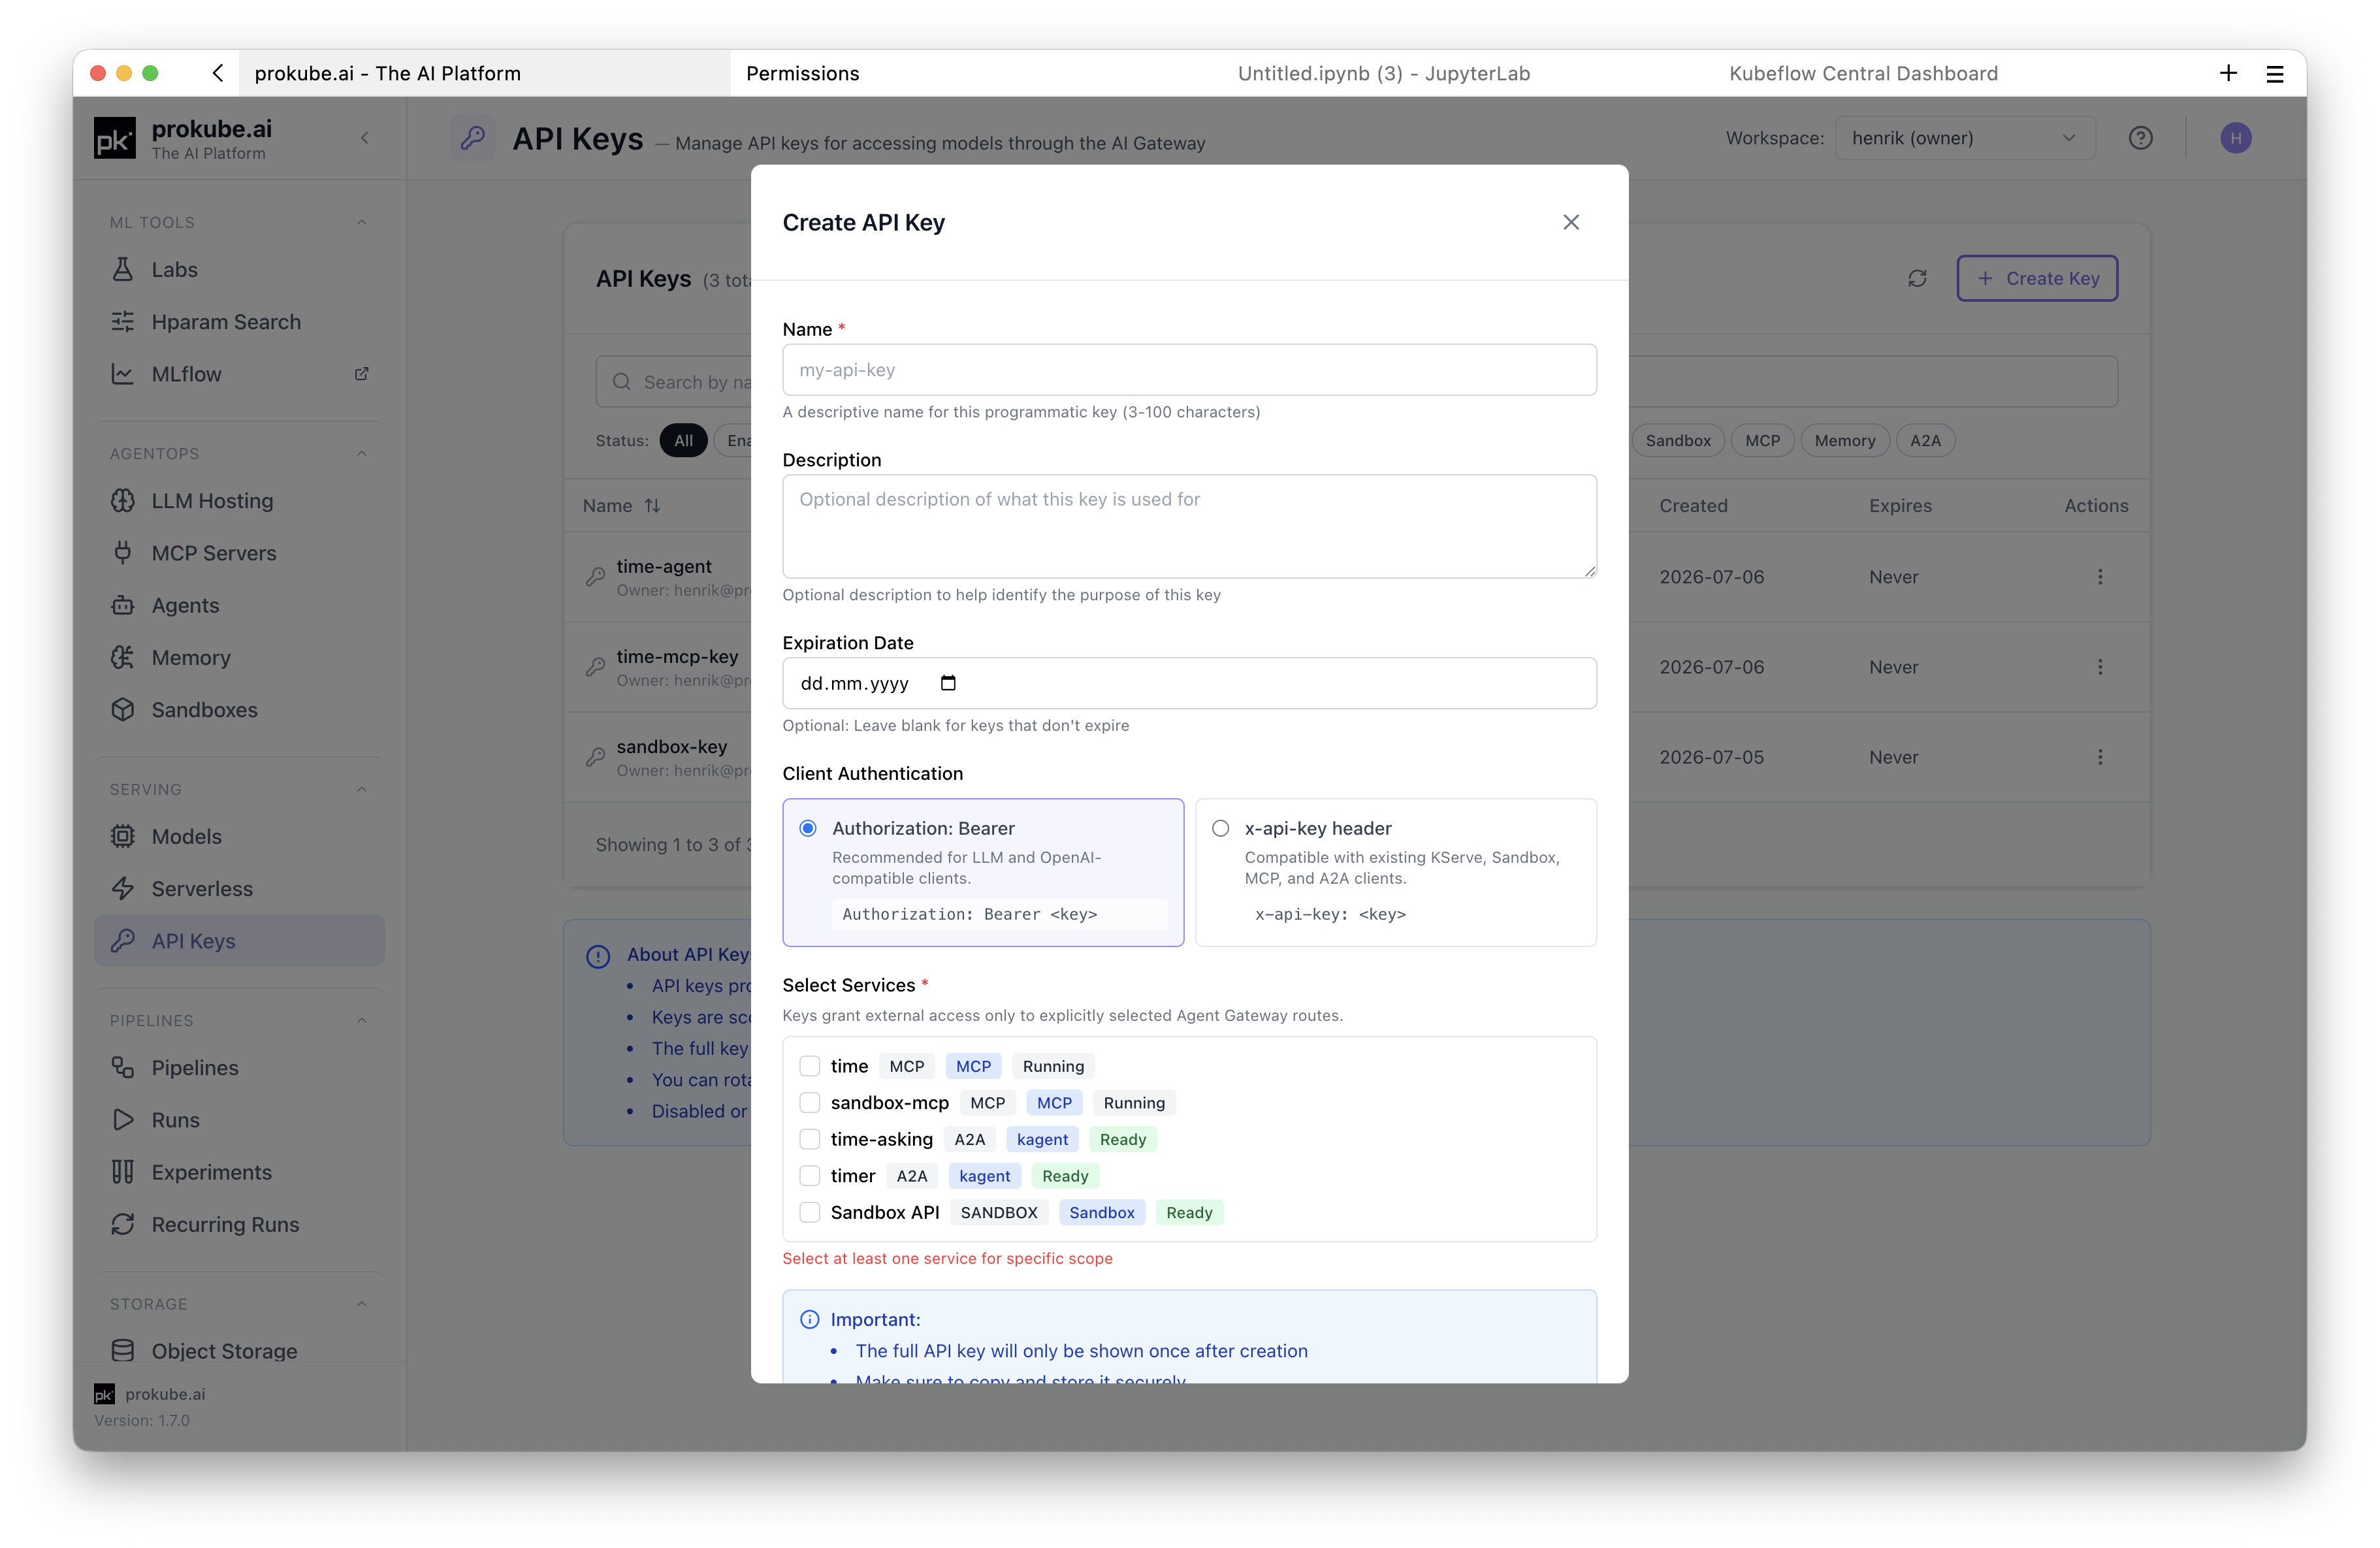Screen dimensions: 2380x1548
Task: Open the Workspace henrik (owner) dropdown
Action: click(x=1965, y=138)
